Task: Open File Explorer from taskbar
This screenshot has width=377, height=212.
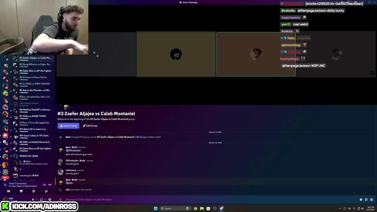Action: pos(202,208)
